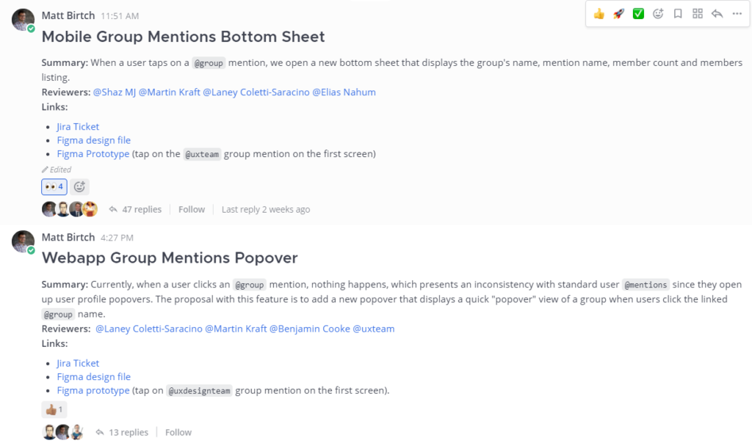Expand the 47 replies thread
This screenshot has width=752, height=446.
(136, 209)
